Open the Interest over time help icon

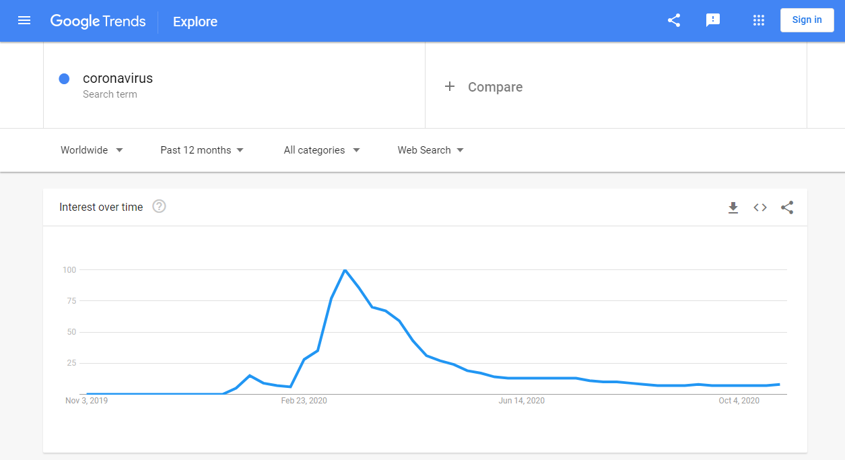[159, 206]
